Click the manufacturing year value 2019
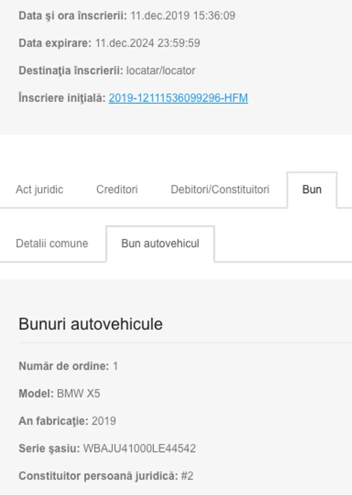 (104, 421)
